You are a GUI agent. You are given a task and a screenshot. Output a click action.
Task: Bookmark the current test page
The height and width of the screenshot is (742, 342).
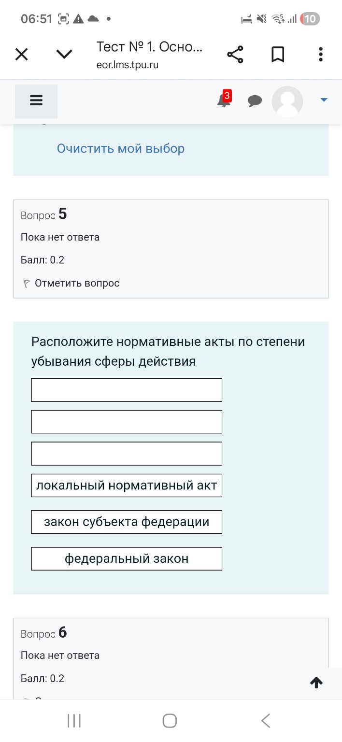click(278, 54)
